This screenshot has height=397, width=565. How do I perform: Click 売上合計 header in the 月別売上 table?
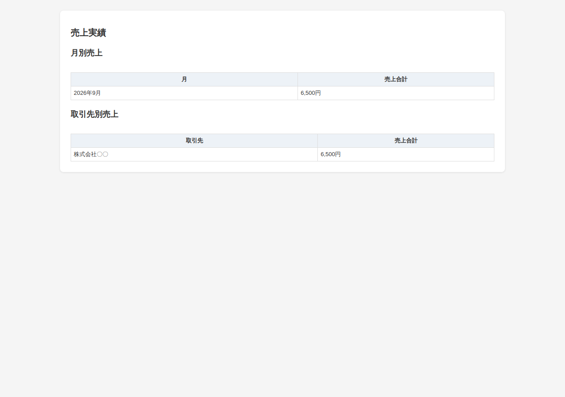(x=396, y=79)
